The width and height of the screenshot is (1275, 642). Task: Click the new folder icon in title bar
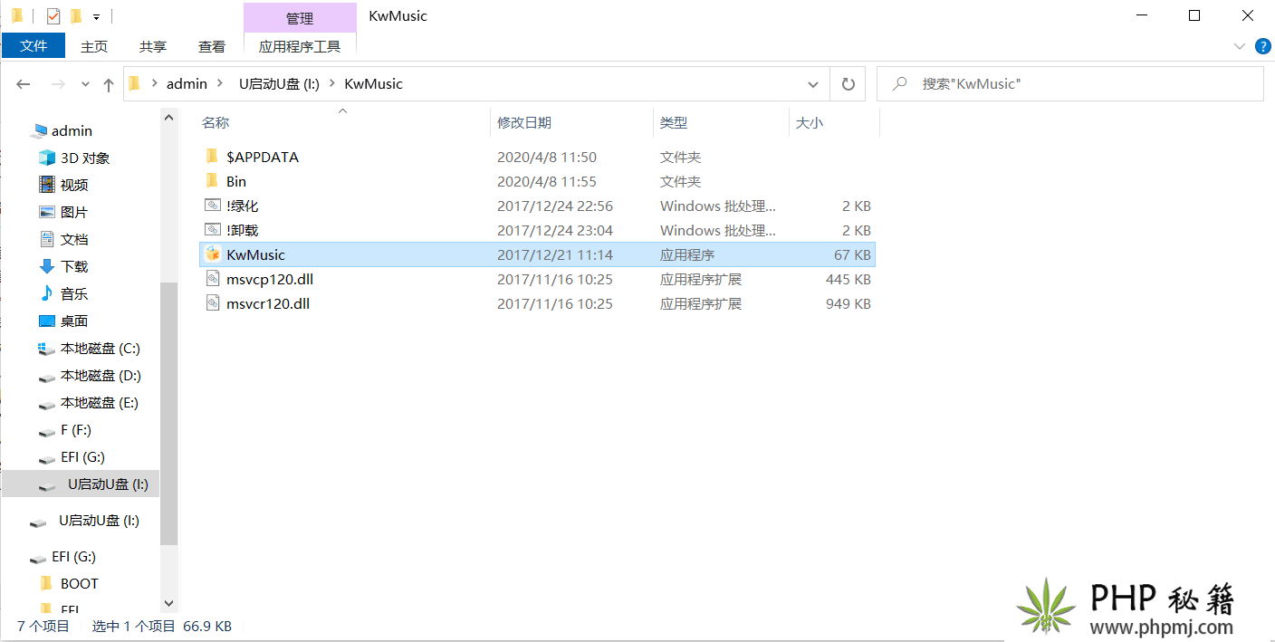[x=76, y=15]
